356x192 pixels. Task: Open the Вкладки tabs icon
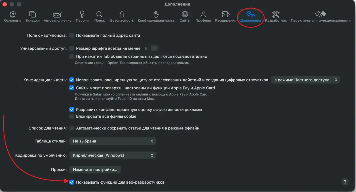[33, 14]
